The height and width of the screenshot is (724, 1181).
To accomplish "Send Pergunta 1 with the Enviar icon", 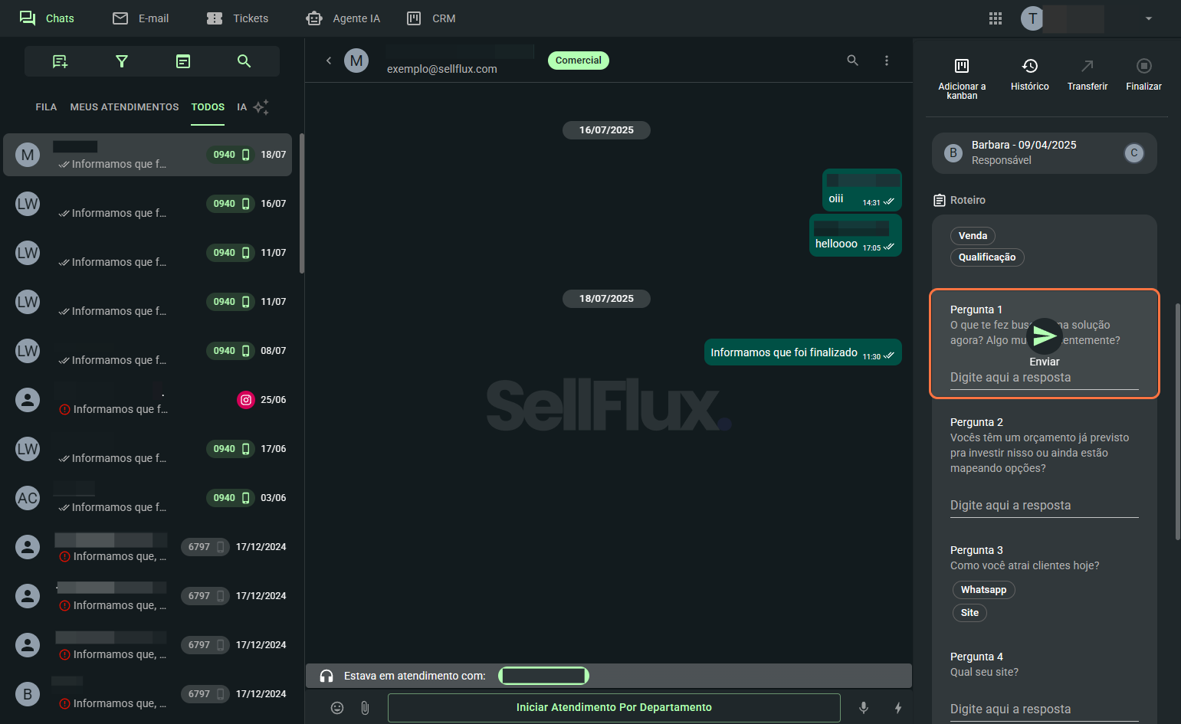I will click(x=1045, y=336).
